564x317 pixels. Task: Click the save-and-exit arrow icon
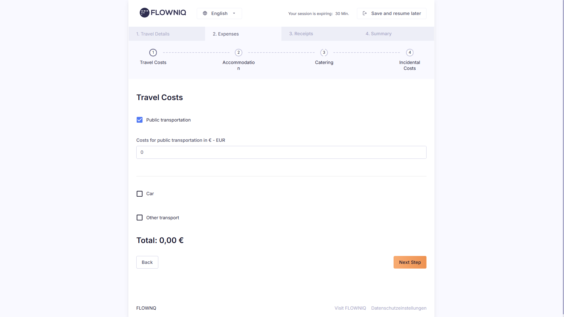[x=365, y=13]
